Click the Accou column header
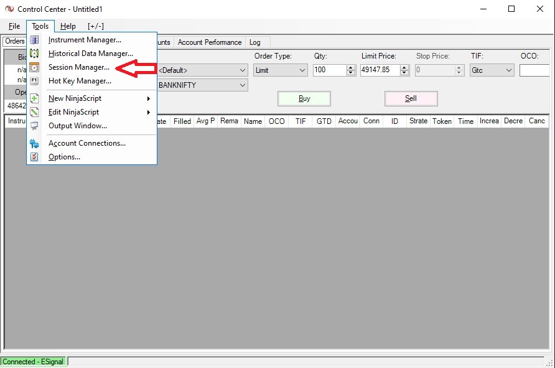Screen dimensions: 555x368 click(x=348, y=121)
